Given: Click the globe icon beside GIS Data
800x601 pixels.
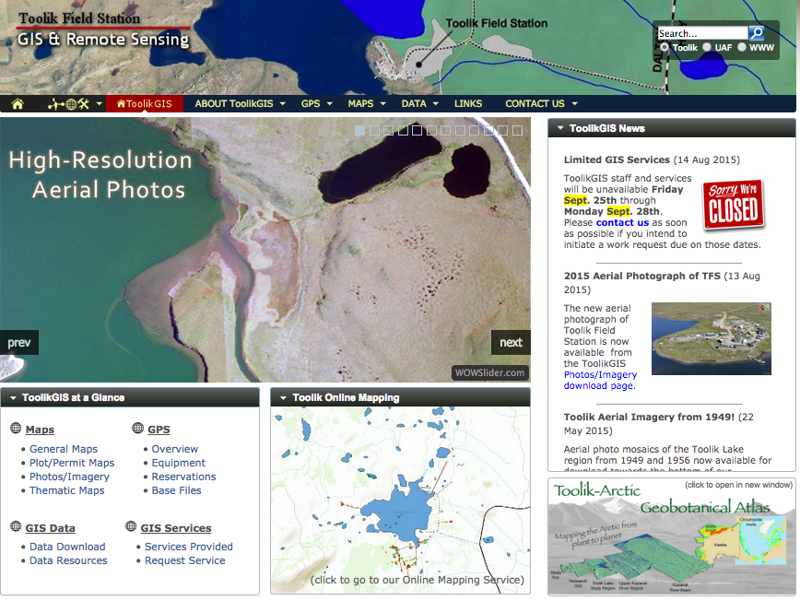Looking at the screenshot, I should 16,526.
